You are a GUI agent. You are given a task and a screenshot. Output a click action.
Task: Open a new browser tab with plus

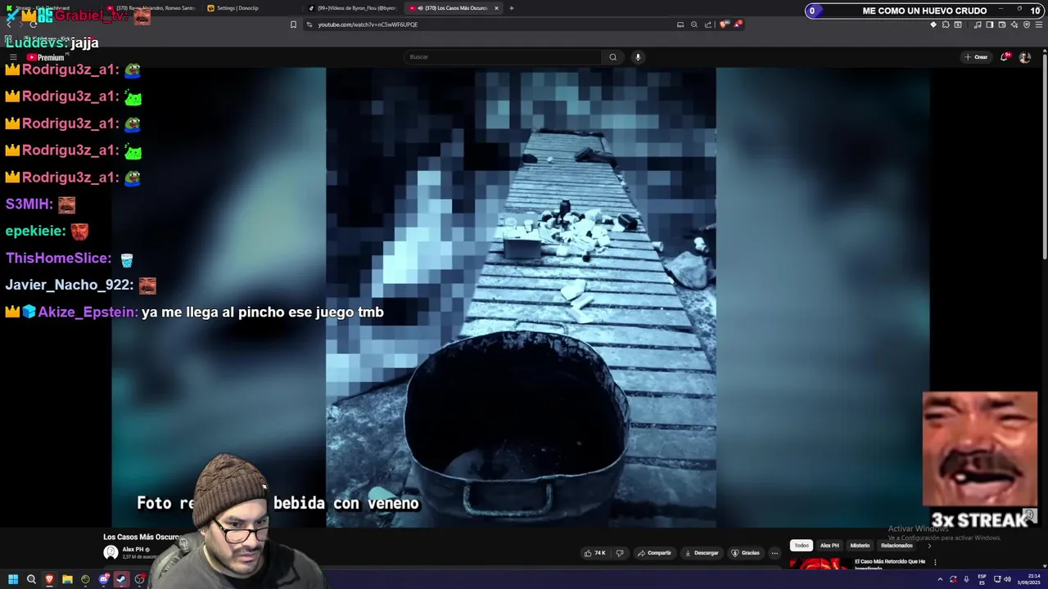(x=512, y=8)
